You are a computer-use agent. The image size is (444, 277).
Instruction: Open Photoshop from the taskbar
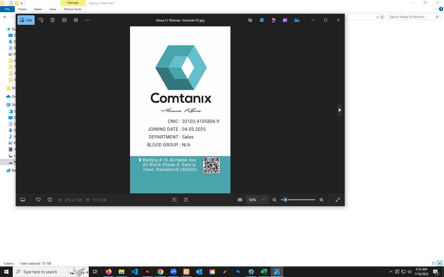(238, 272)
